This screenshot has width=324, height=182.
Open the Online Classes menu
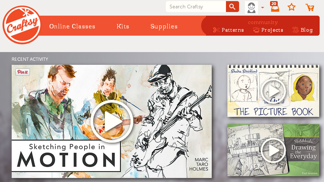72,27
